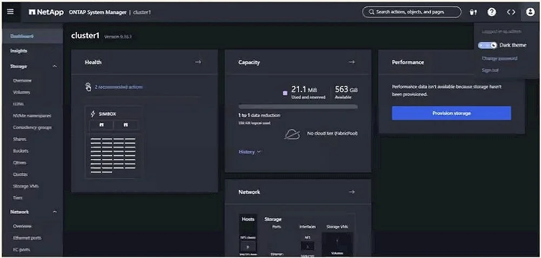Screen dimensions: 541x258
Task: Click Sign out in the user menu
Action: pos(490,70)
